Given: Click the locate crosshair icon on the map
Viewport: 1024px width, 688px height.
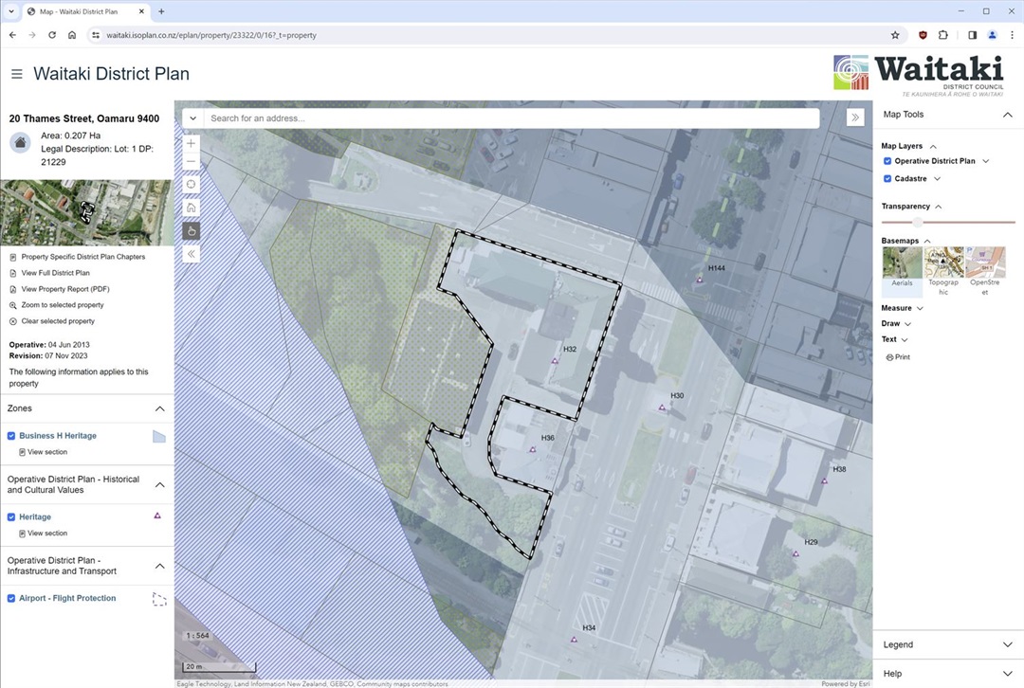Looking at the screenshot, I should click(191, 184).
